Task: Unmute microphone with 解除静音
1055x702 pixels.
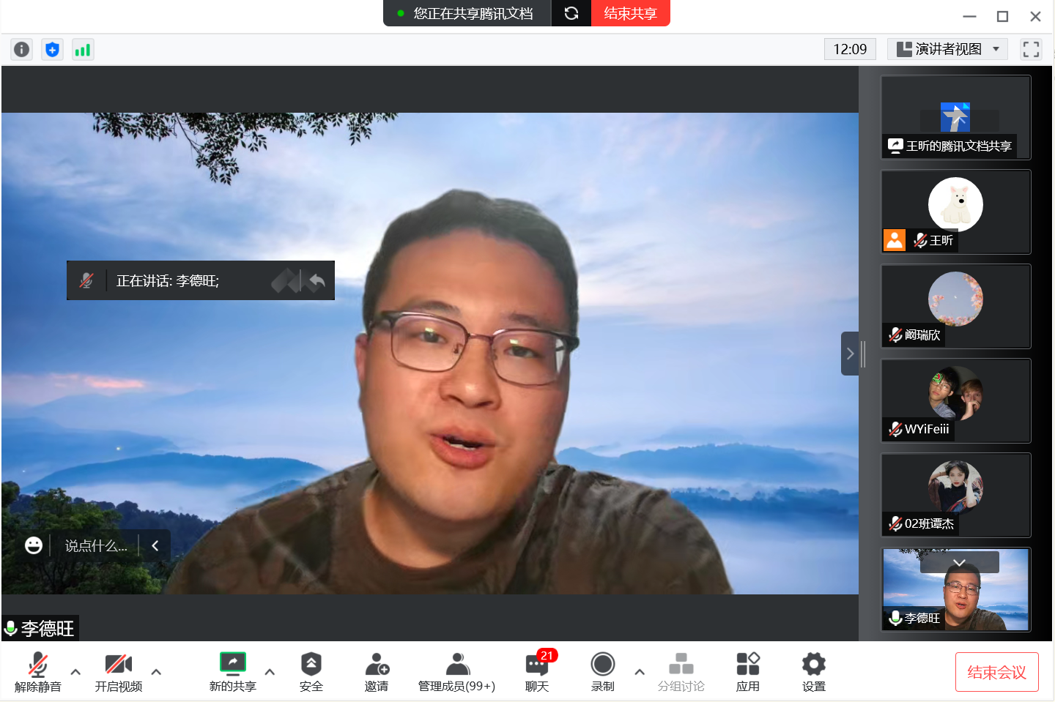Action: 38,672
